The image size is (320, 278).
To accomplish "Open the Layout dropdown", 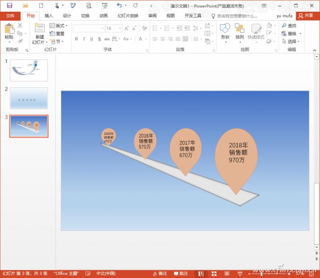I will coord(58,26).
